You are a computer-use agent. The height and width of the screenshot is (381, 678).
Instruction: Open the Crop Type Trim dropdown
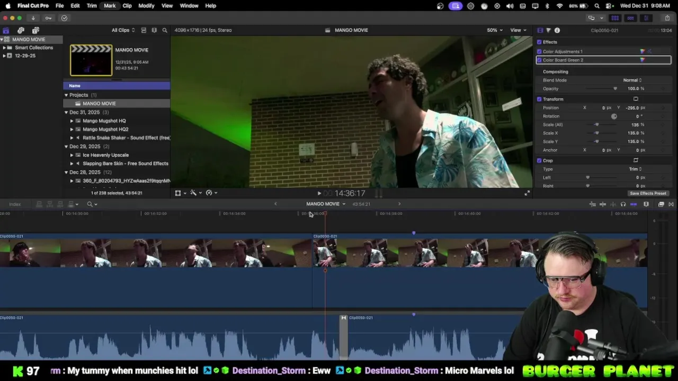(x=635, y=169)
